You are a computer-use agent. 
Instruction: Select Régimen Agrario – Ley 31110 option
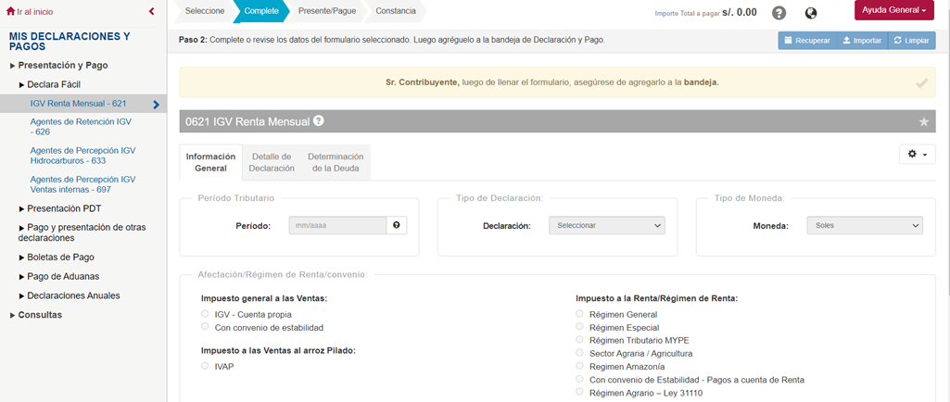click(x=580, y=393)
